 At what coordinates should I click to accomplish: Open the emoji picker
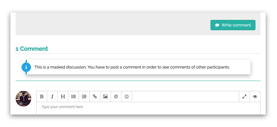coord(126,96)
